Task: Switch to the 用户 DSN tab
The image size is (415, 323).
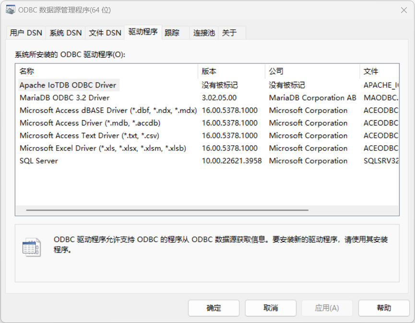Action: [x=26, y=33]
